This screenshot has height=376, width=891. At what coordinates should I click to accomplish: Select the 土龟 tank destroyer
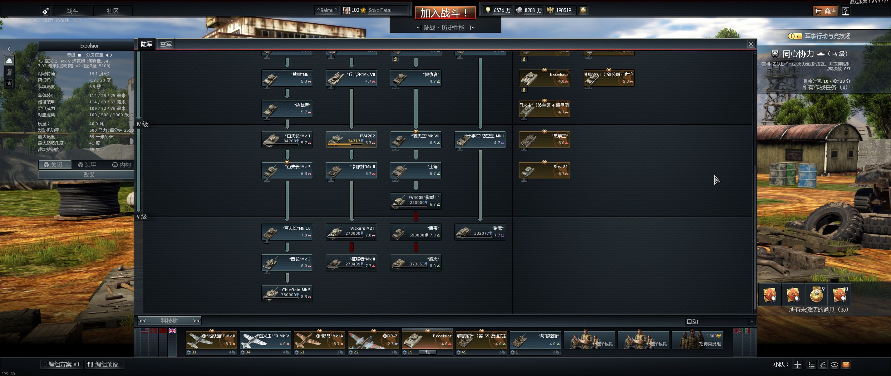415,170
